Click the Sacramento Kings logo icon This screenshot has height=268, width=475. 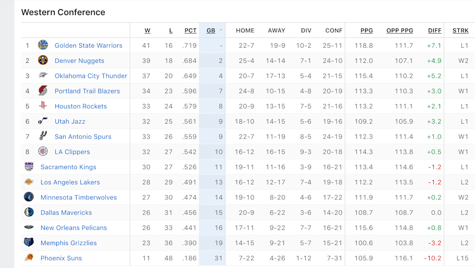coord(29,167)
